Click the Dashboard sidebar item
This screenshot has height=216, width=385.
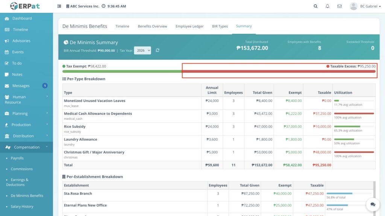[x=22, y=18]
